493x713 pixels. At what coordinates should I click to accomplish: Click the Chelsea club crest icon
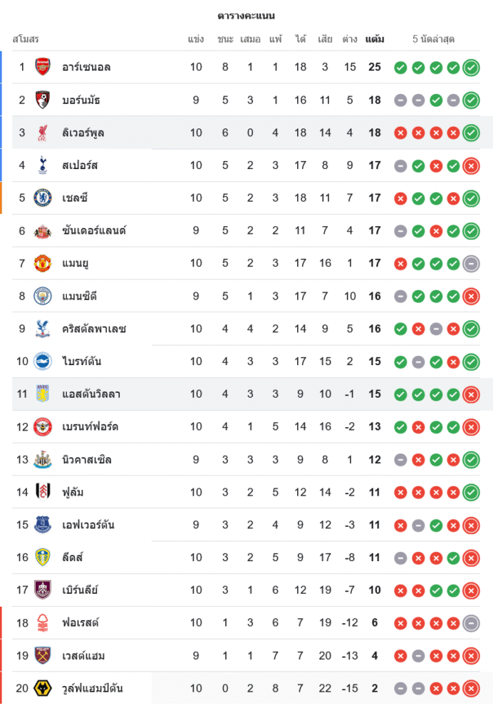point(43,198)
